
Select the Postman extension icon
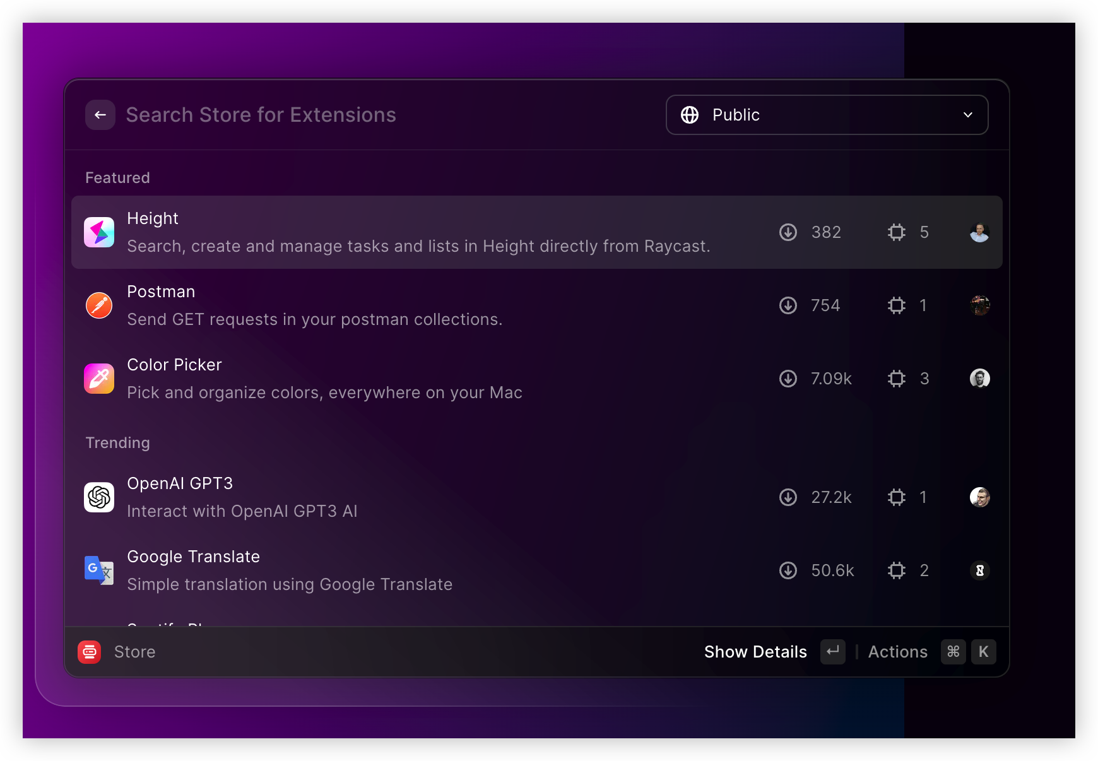tap(99, 305)
